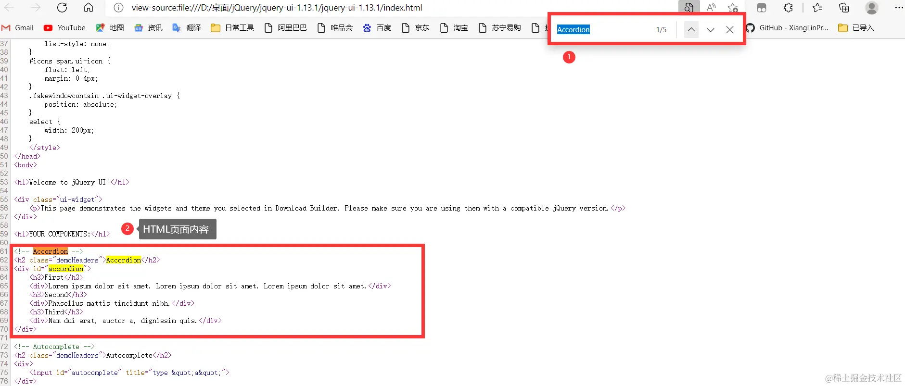Viewport: 905px width, 386px height.
Task: Click Accordion inside the h2 demoHeaders tag
Action: point(124,260)
